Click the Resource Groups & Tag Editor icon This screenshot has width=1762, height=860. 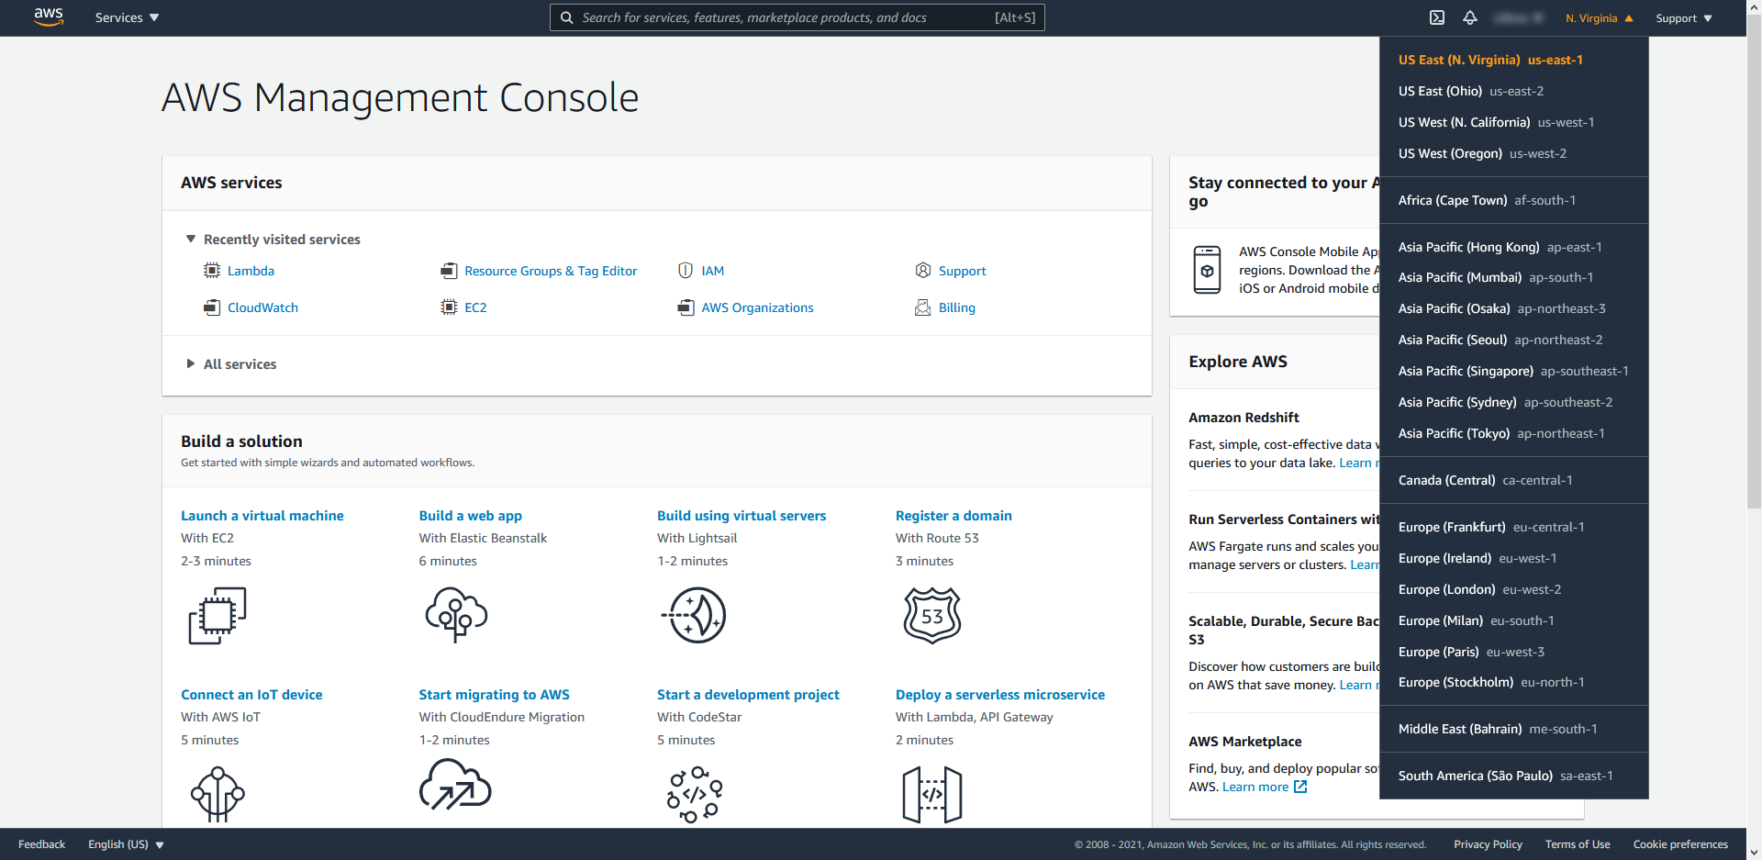pos(449,271)
